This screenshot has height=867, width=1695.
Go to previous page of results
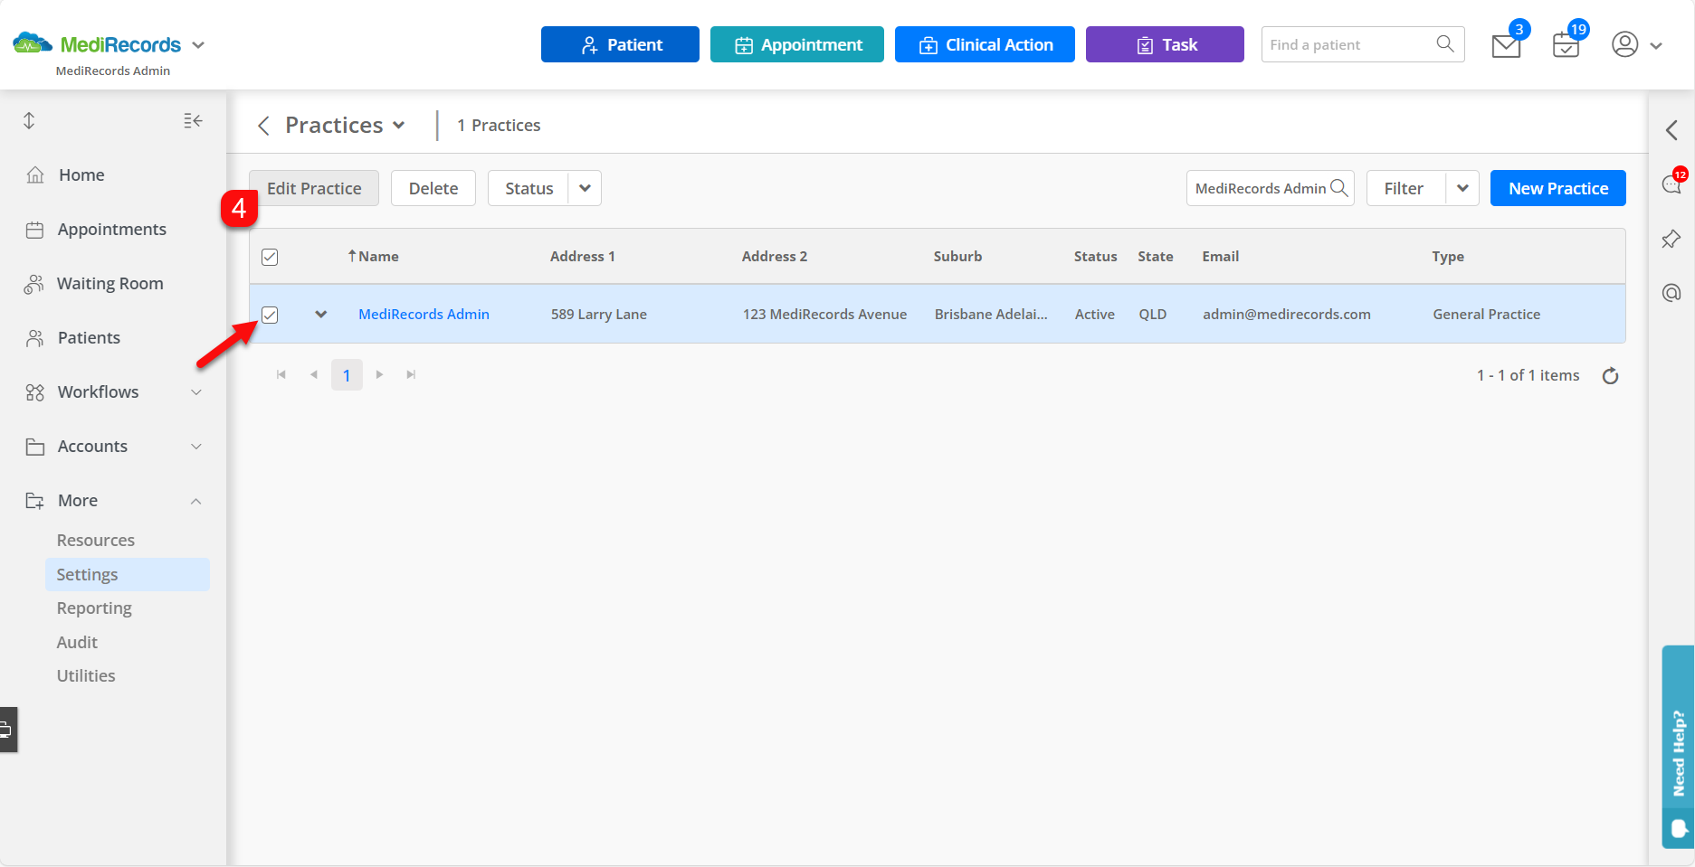tap(314, 374)
